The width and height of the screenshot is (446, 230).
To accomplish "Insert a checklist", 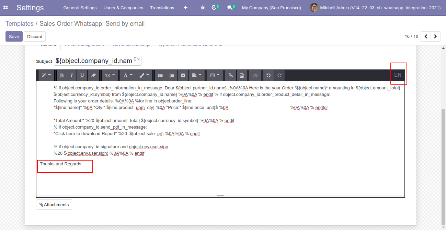I will tap(183, 75).
